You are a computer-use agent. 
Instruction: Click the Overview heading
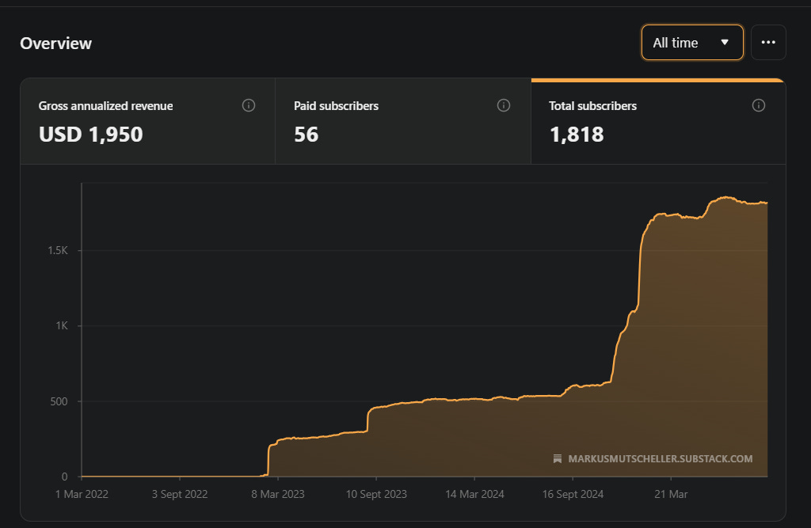(x=56, y=44)
